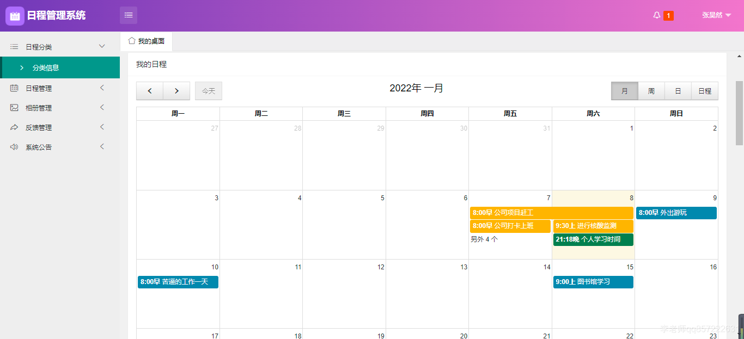744x339 pixels.
Task: Expand the 系统公告 menu chevron
Action: 102,146
